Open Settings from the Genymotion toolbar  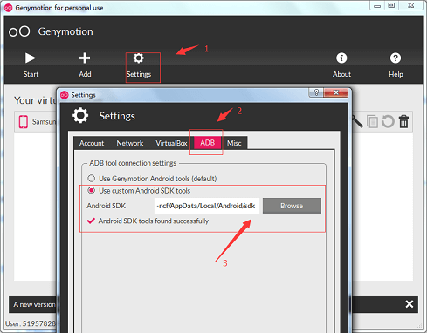(139, 65)
